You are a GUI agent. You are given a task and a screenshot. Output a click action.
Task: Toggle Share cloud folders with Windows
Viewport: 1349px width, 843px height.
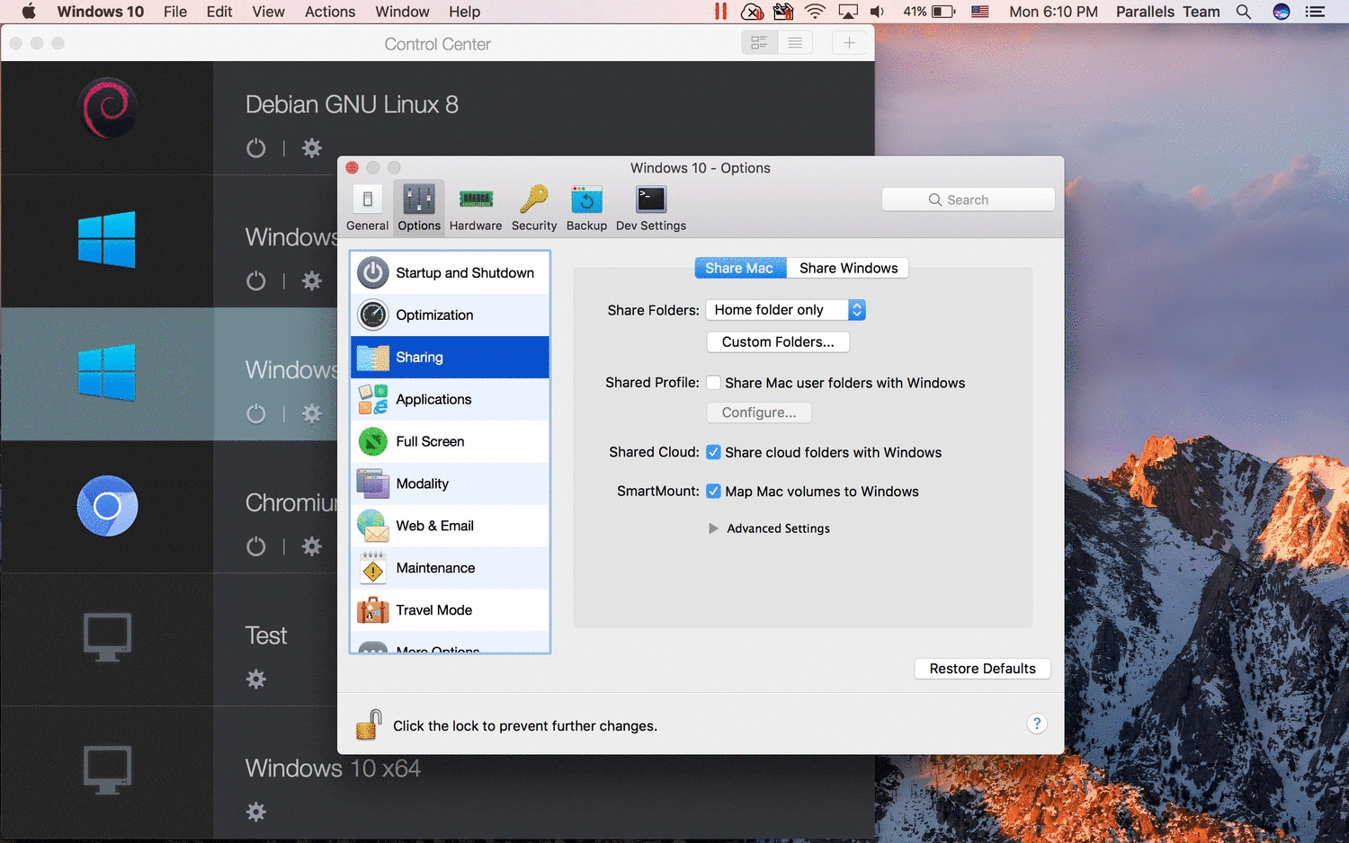tap(713, 452)
